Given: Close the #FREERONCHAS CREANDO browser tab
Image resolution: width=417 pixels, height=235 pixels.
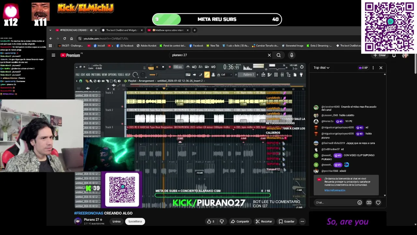Looking at the screenshot, I should [x=96, y=30].
